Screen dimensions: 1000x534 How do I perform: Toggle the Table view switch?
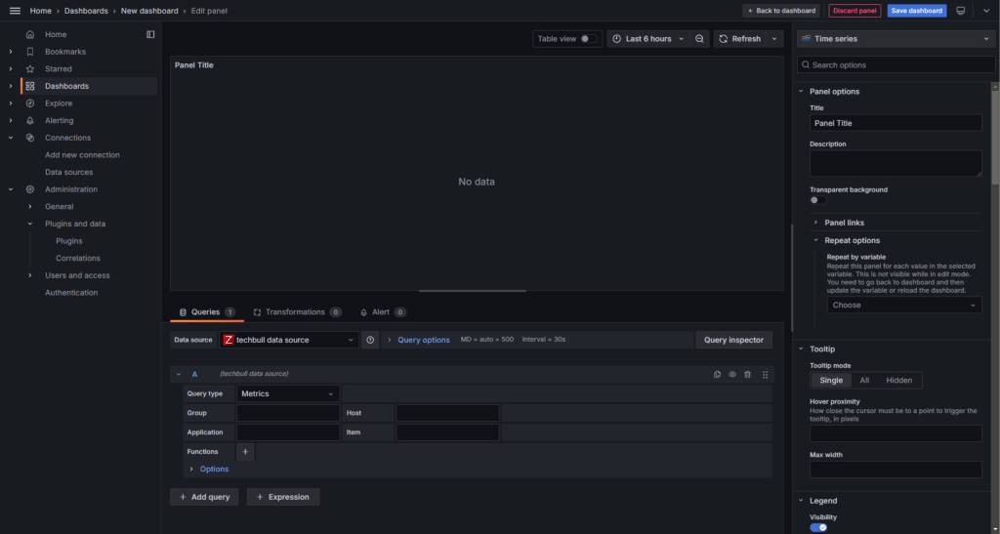click(589, 39)
